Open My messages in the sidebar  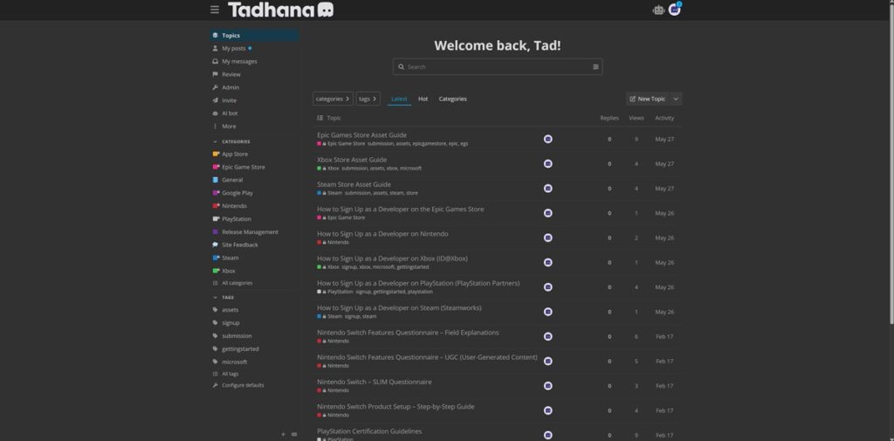coord(254,61)
